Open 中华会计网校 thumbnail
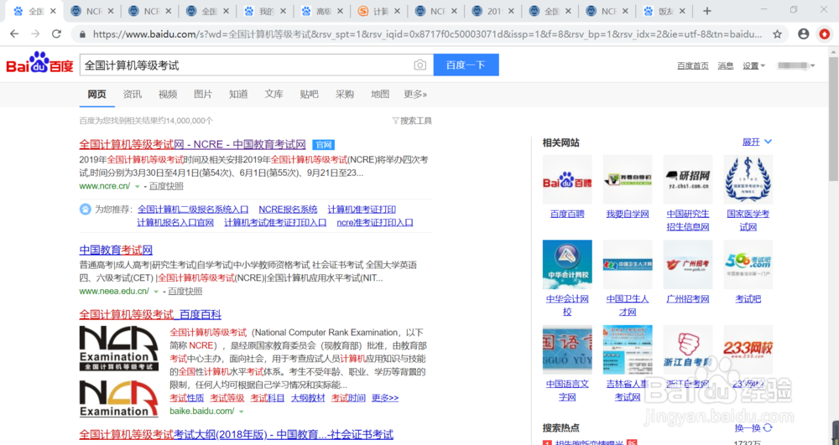Screen dimensions: 839x445 click(567, 265)
